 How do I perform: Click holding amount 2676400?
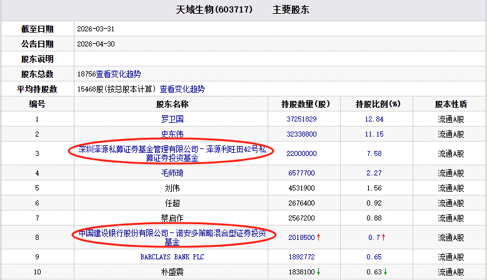[x=301, y=203]
